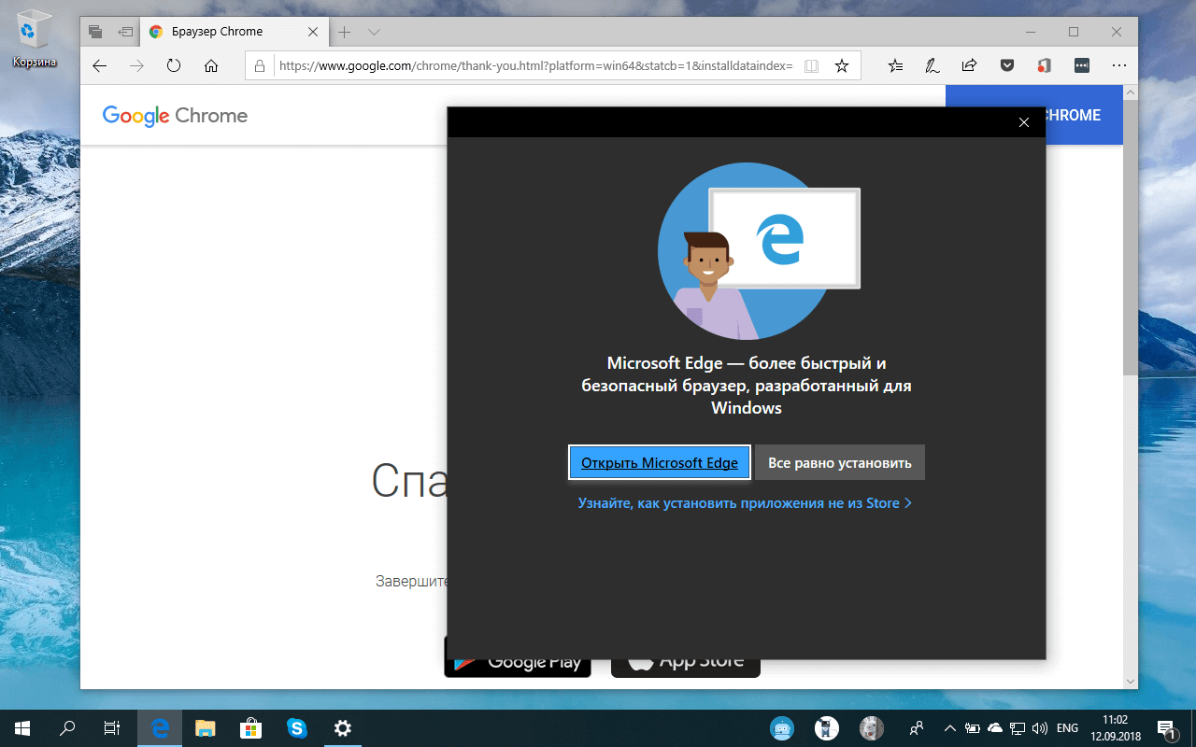
Task: Open the Recycle Bin Корзина desktop icon
Action: (34, 39)
